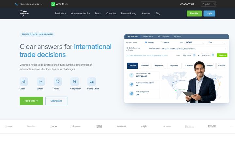This screenshot has width=235, height=147.
Task: Click the Olam client logo
Action: coord(8,127)
